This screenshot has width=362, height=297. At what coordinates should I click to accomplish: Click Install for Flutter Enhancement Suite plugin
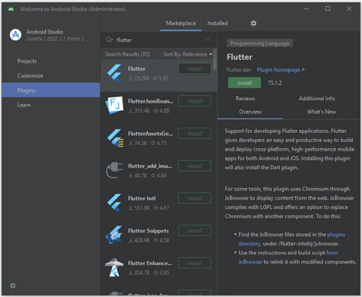click(x=195, y=263)
